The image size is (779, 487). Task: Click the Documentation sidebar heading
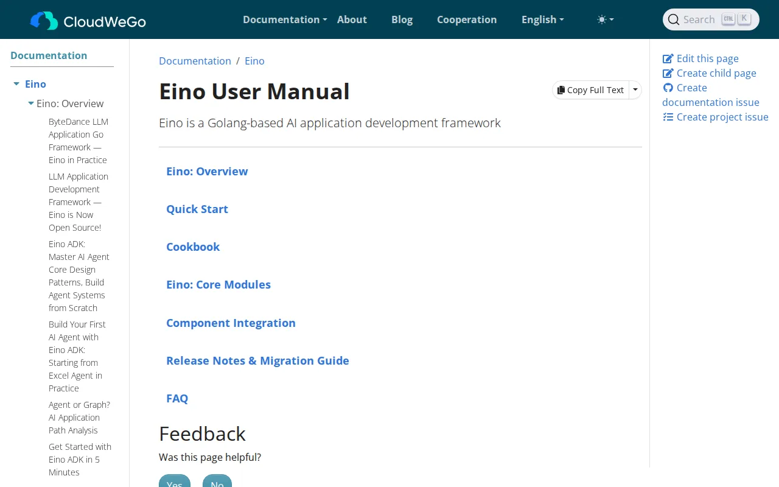point(49,55)
